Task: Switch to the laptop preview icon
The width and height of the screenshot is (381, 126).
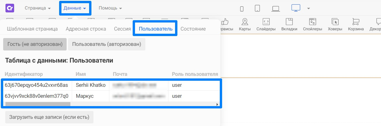Action: (x=276, y=9)
